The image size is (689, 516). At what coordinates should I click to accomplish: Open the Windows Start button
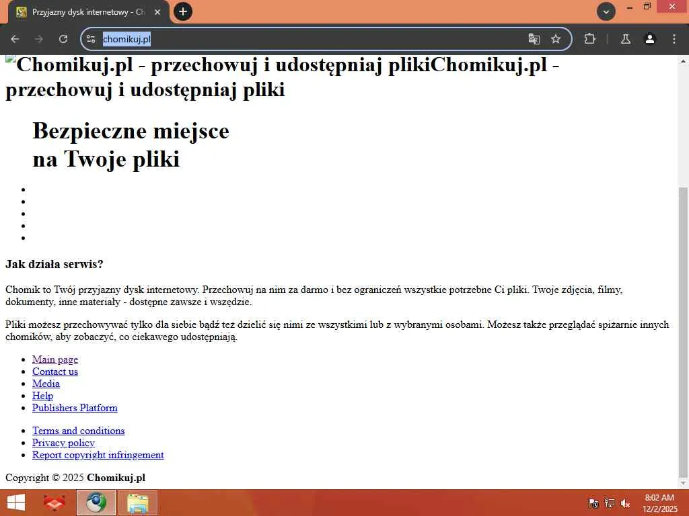click(16, 503)
